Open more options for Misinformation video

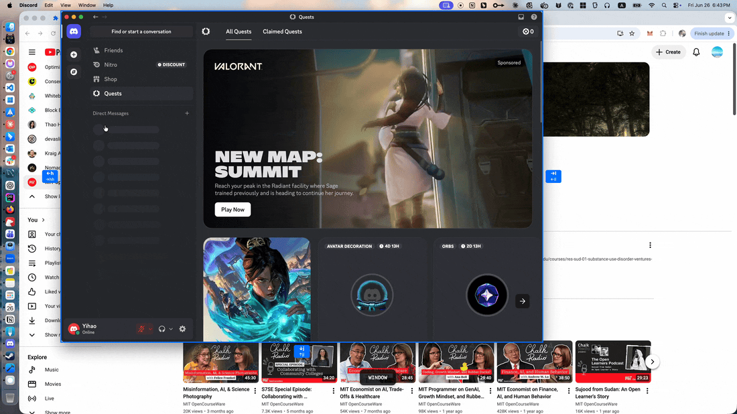(255, 391)
